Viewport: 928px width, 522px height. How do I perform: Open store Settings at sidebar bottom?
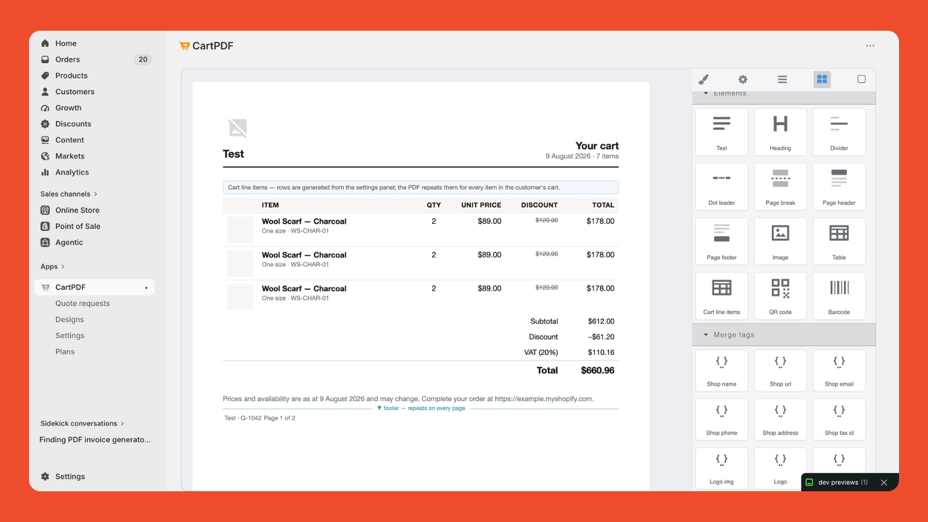click(x=96, y=476)
